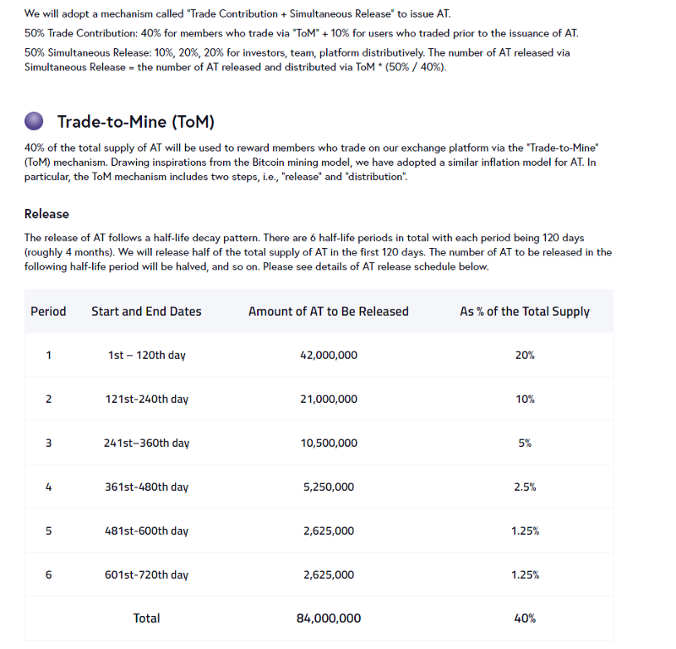Click the "40%" cell in the Total row
Viewport: 676px width, 649px height.
point(524,619)
